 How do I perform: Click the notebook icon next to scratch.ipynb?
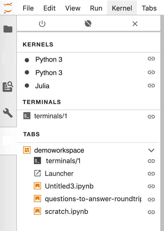click(38, 211)
